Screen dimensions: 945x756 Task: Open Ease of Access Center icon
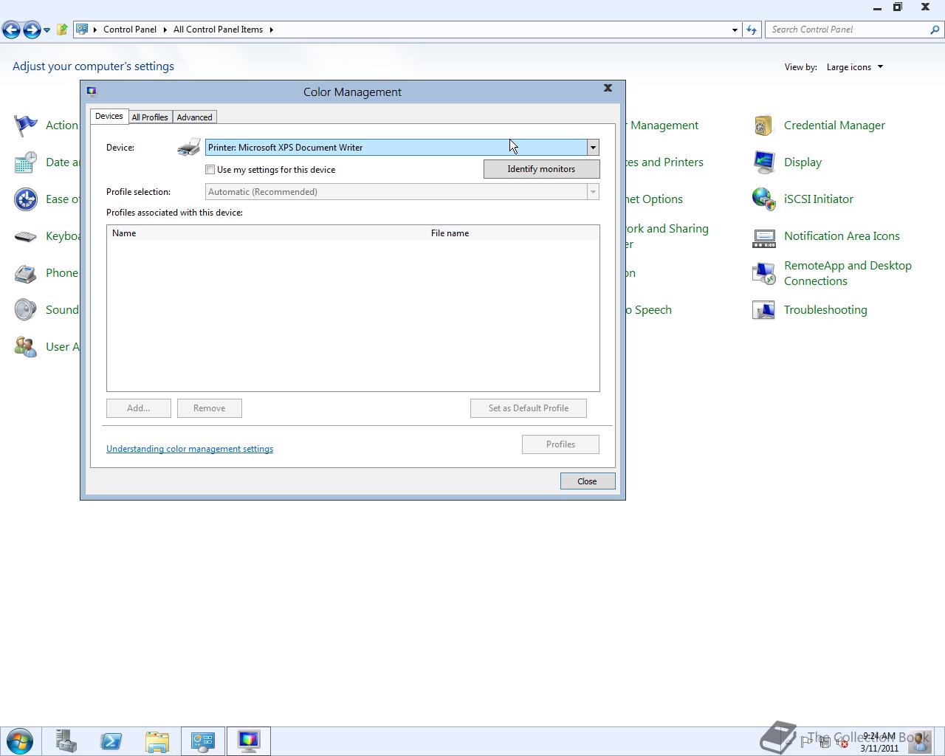click(x=26, y=199)
